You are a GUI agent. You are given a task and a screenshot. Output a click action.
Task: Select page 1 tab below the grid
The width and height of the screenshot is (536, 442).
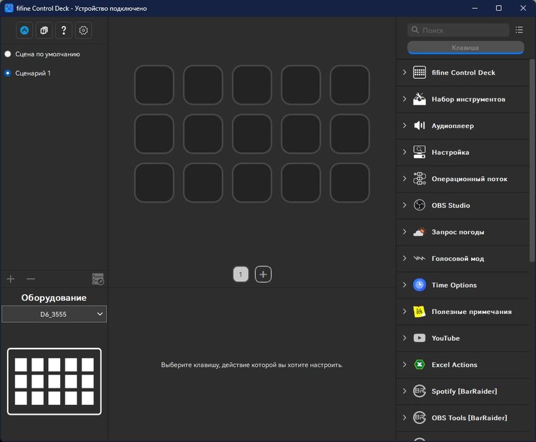click(x=240, y=274)
